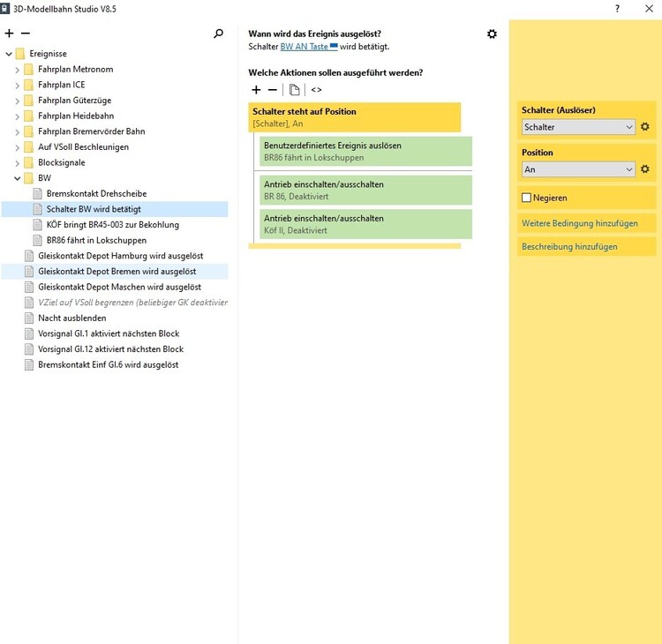Expand the Auf VSoll Beschleunigen folder

click(18, 147)
